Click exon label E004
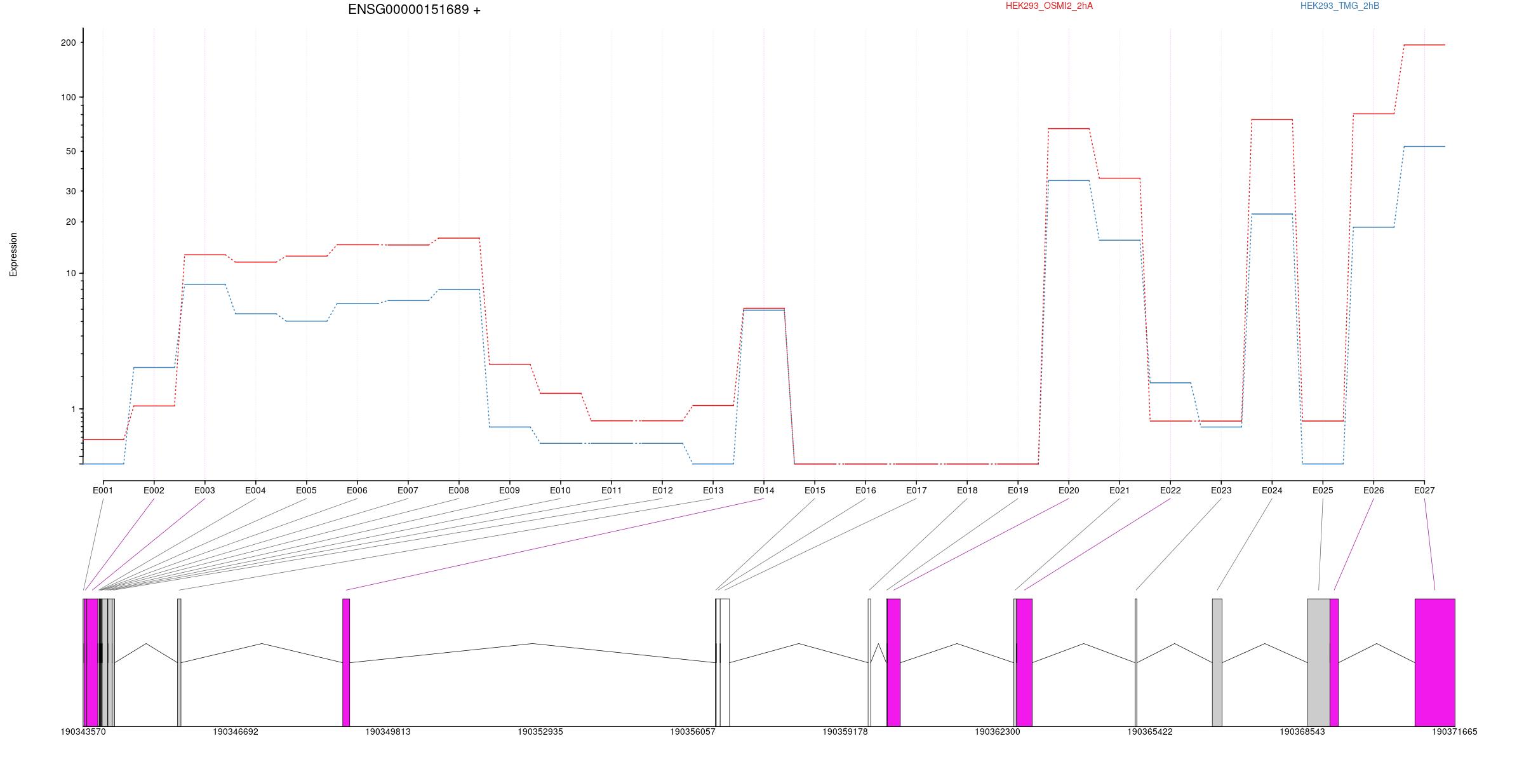1524x762 pixels. 255,490
